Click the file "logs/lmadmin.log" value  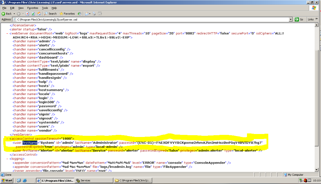coord(115,167)
